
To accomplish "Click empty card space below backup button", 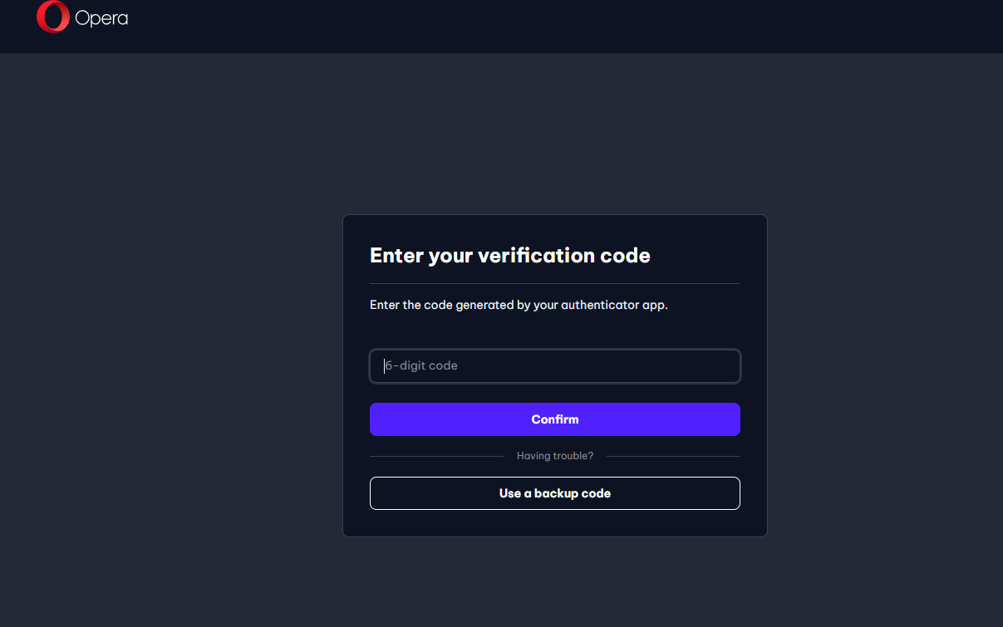I will click(555, 523).
